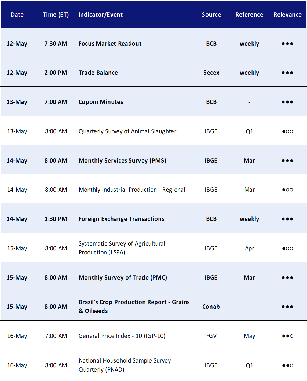Image resolution: width=307 pixels, height=381 pixels.
Task: Click the Trade Balance relevance dots
Action: [x=287, y=73]
